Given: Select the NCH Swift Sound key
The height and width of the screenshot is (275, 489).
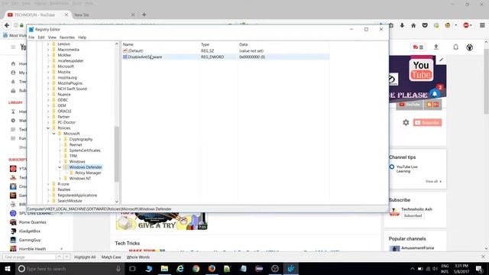Looking at the screenshot, I should coord(72,89).
